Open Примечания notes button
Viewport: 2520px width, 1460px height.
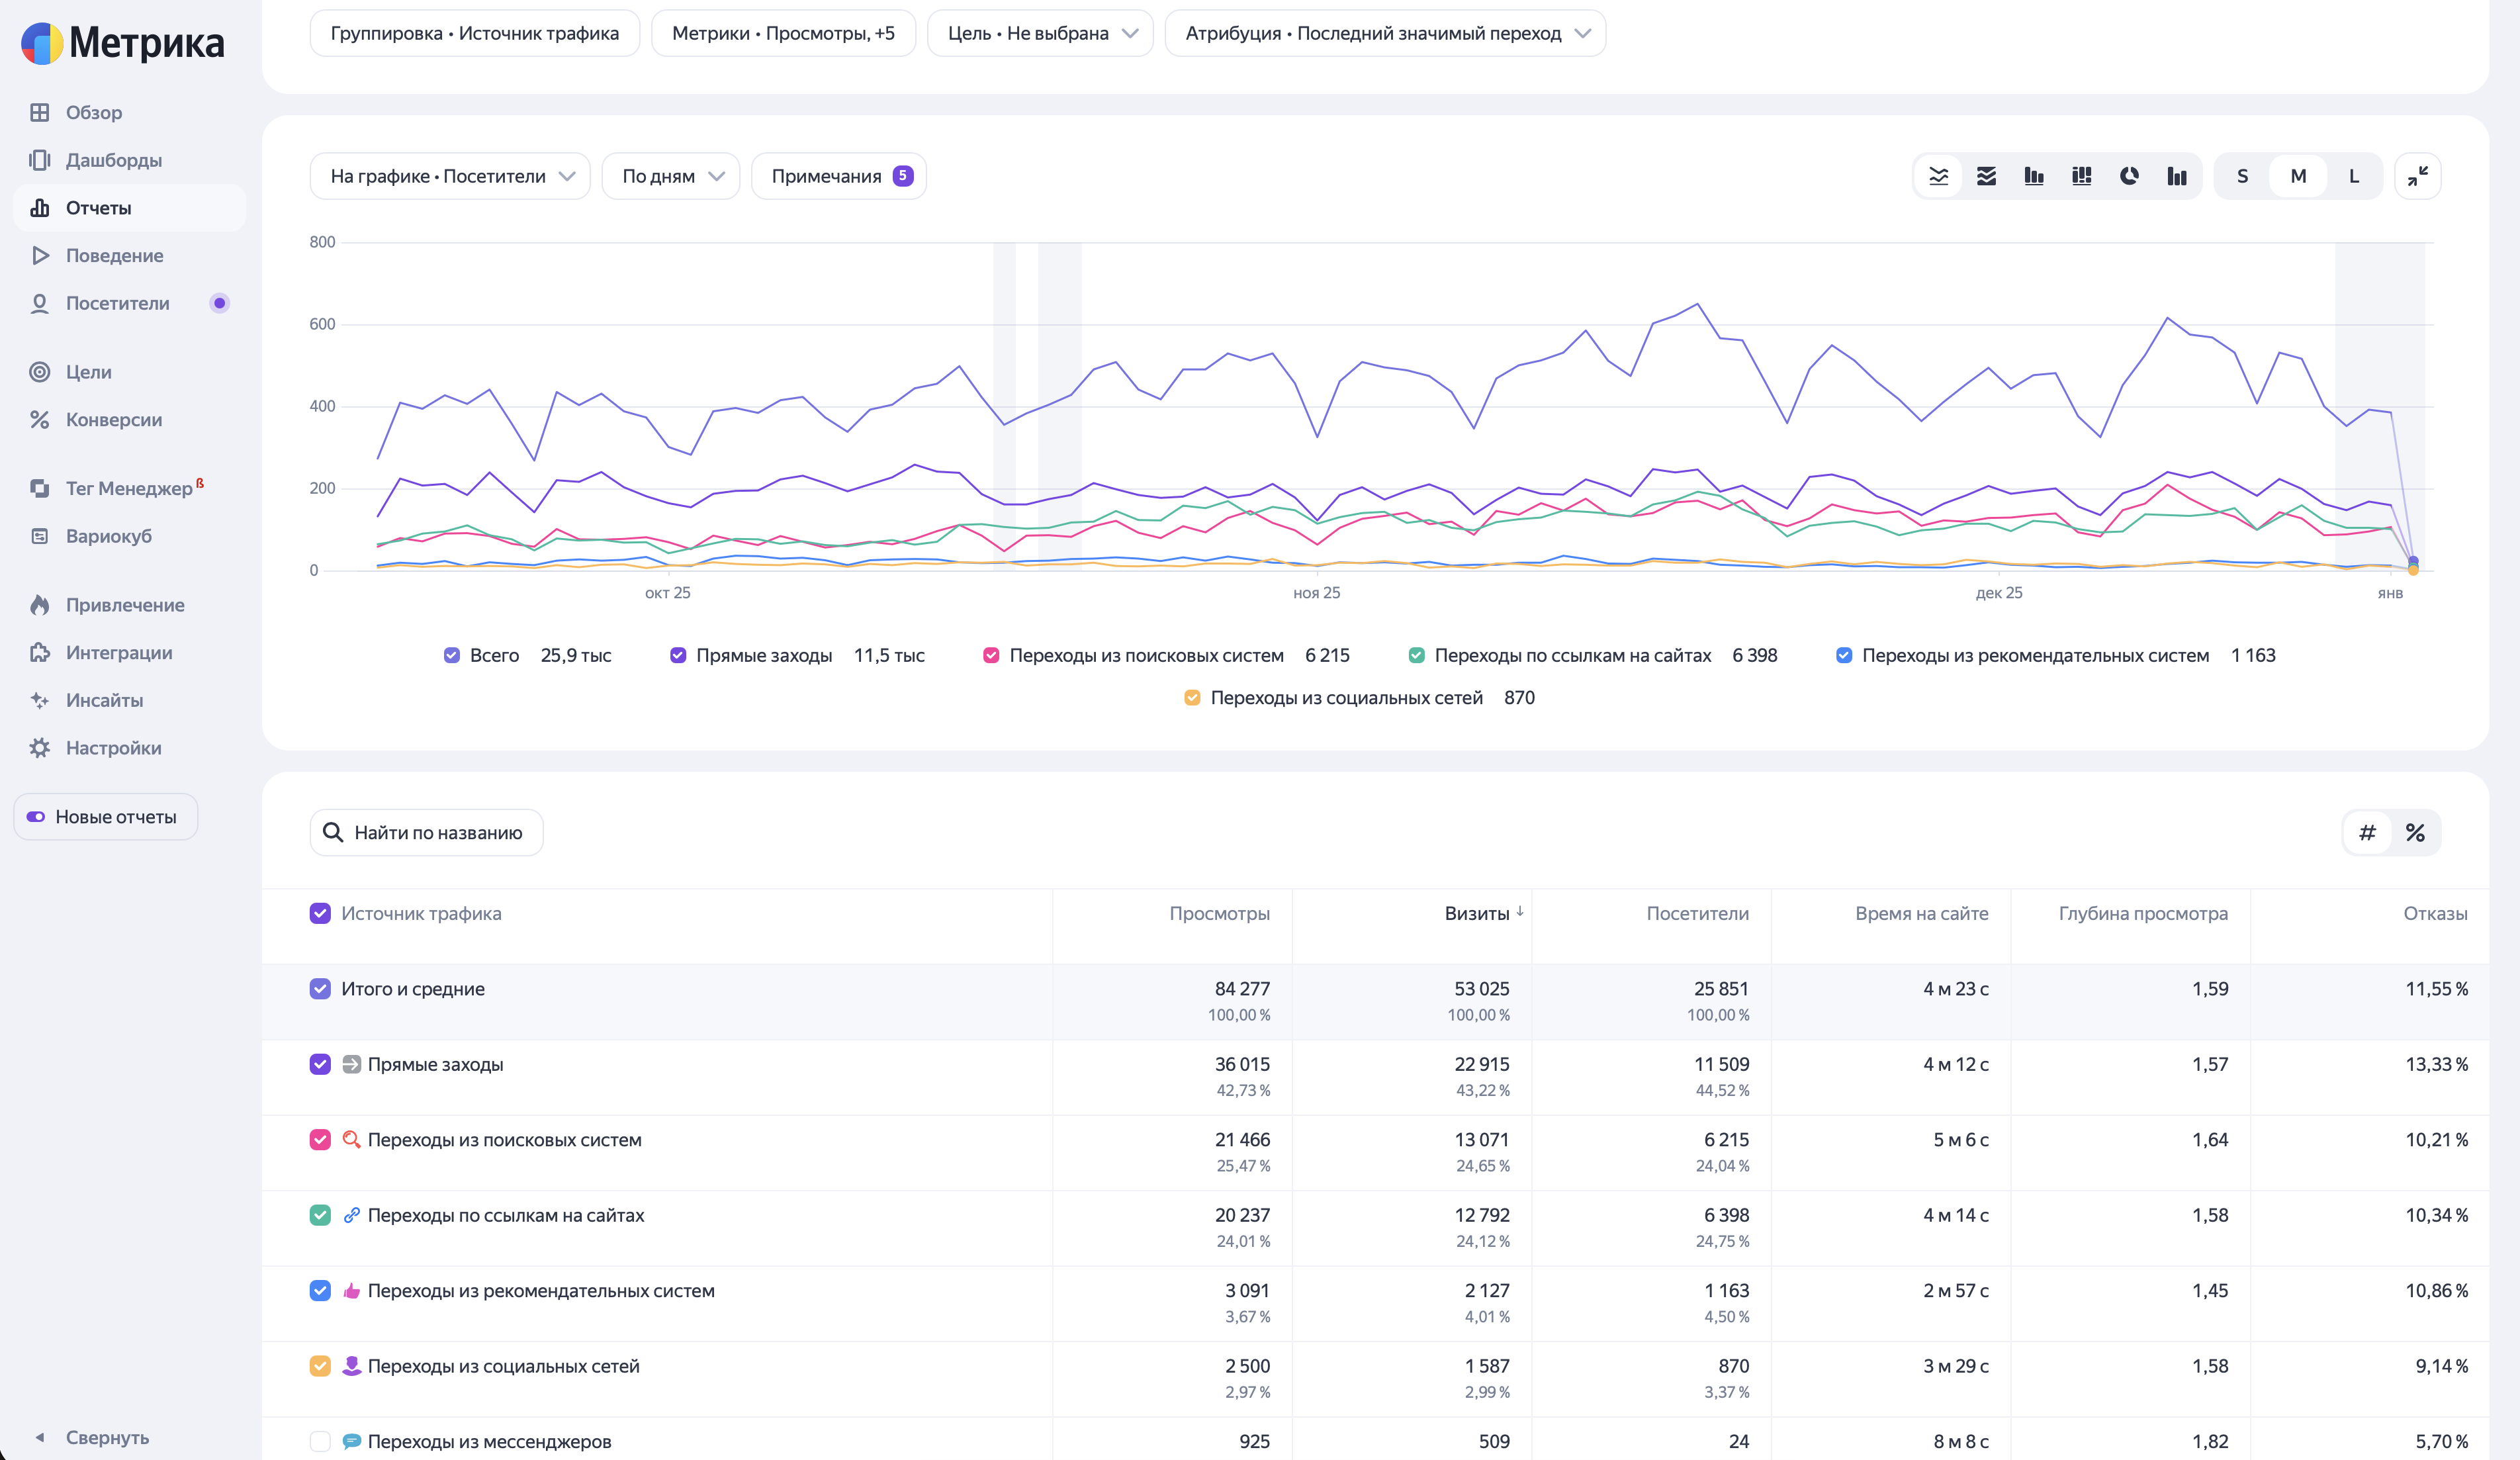pyautogui.click(x=838, y=176)
